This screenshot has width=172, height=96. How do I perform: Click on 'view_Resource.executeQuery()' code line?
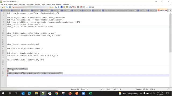(x=23, y=44)
